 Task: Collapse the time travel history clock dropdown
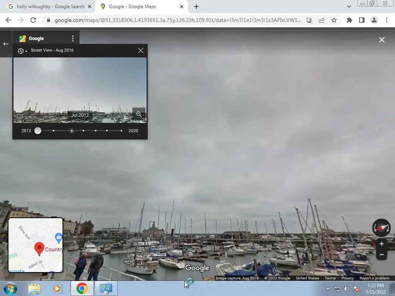click(22, 51)
